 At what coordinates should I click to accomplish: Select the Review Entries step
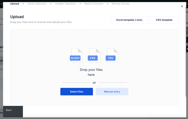(121, 4)
